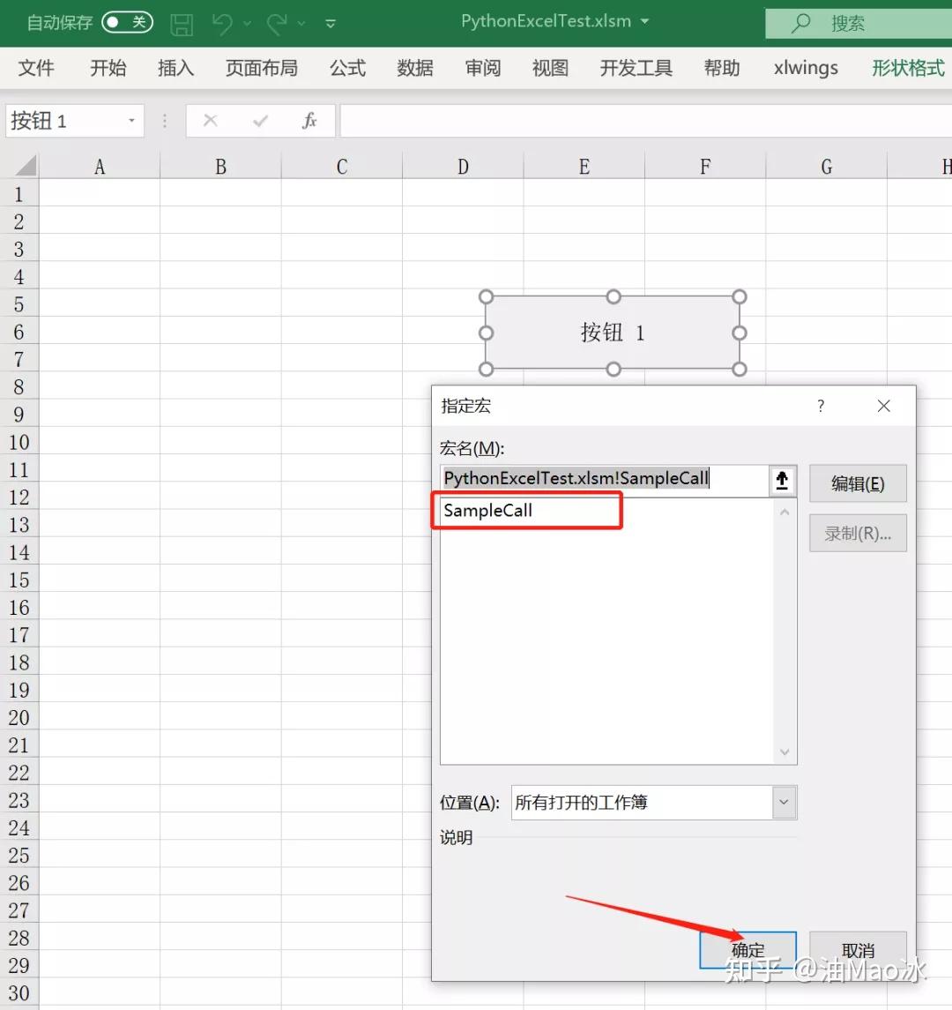
Task: Open dialog help via the question mark icon
Action: 821,406
